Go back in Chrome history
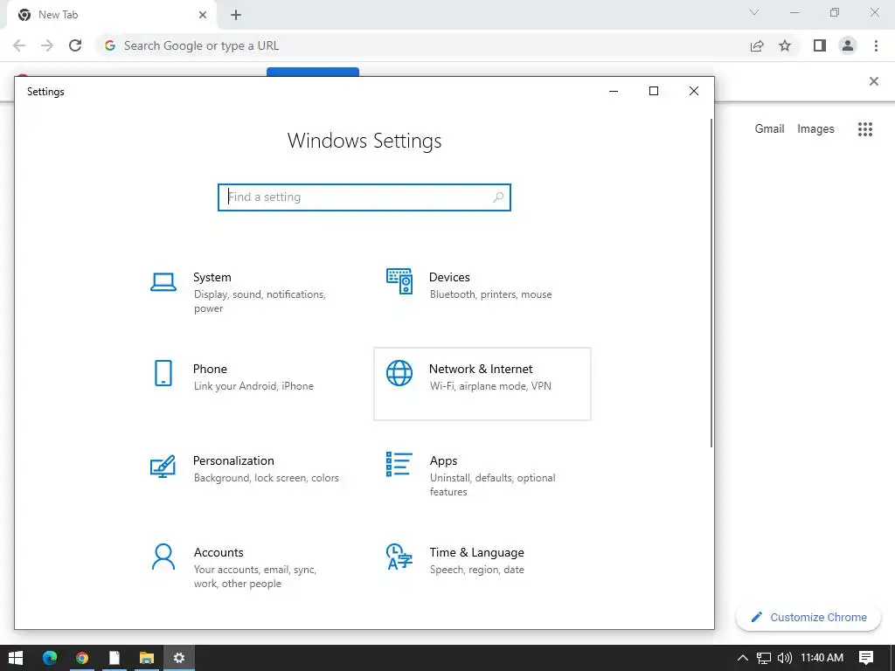 tap(19, 45)
